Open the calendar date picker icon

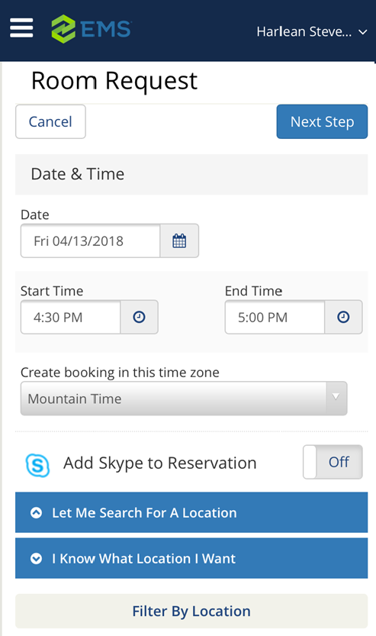coord(179,241)
